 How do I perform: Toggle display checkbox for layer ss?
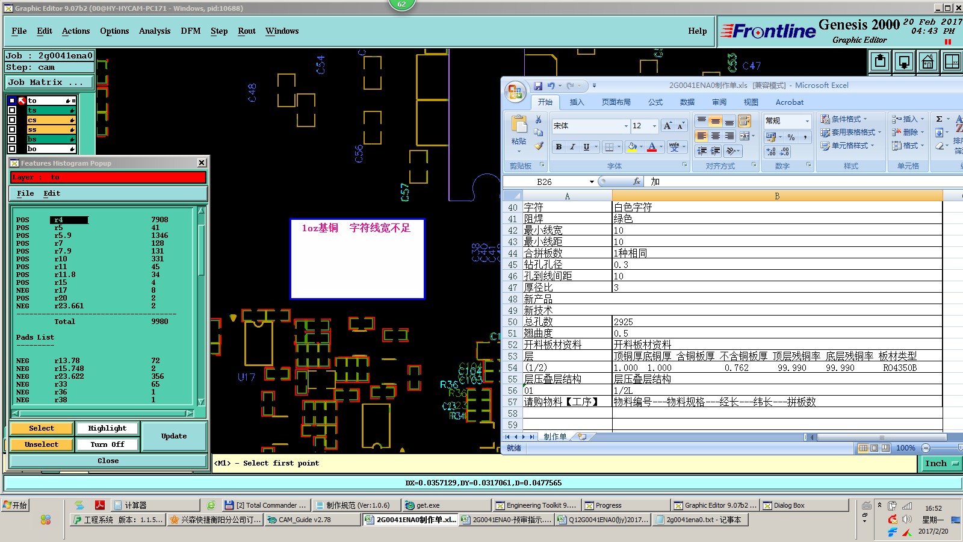click(x=11, y=129)
